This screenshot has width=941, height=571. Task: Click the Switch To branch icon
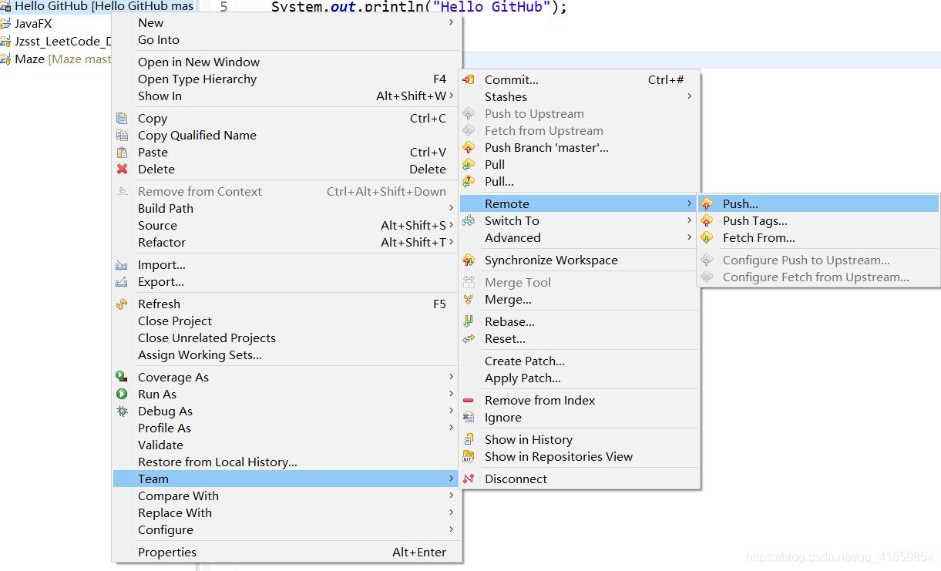click(468, 220)
